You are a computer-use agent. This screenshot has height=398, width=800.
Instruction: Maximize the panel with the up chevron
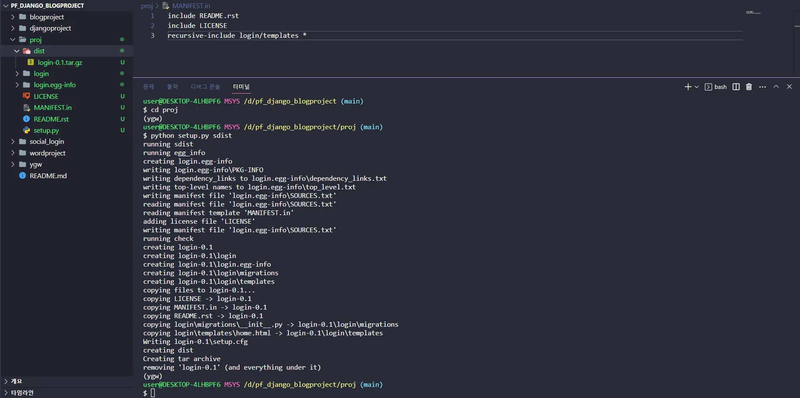coord(776,87)
